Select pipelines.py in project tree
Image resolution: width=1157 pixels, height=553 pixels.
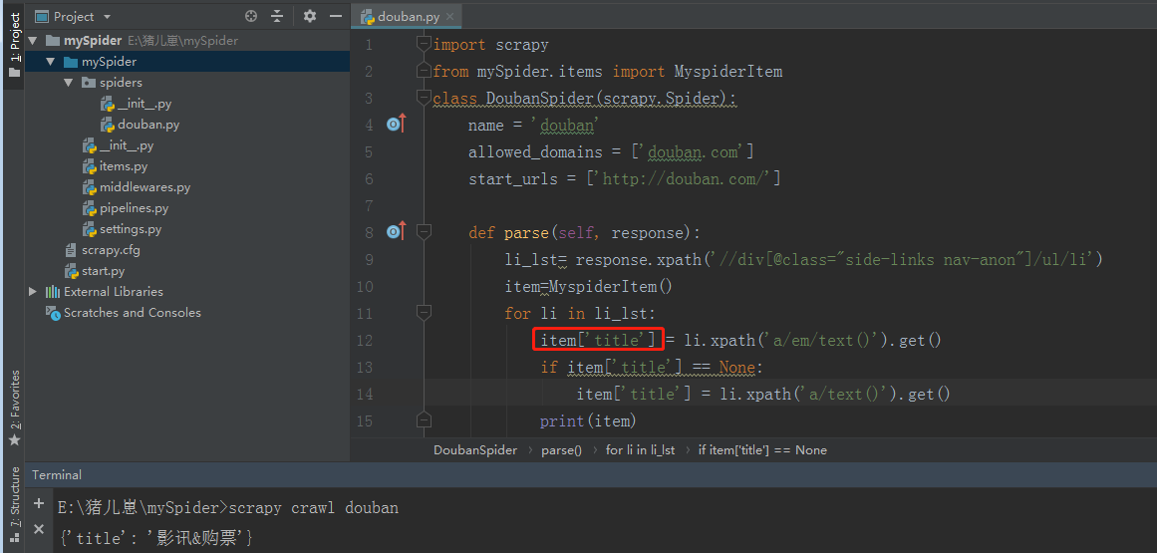click(x=134, y=208)
